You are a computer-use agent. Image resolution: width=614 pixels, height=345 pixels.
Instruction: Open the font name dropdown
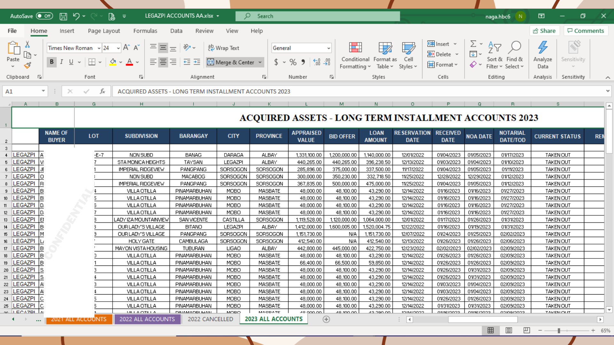pos(99,48)
